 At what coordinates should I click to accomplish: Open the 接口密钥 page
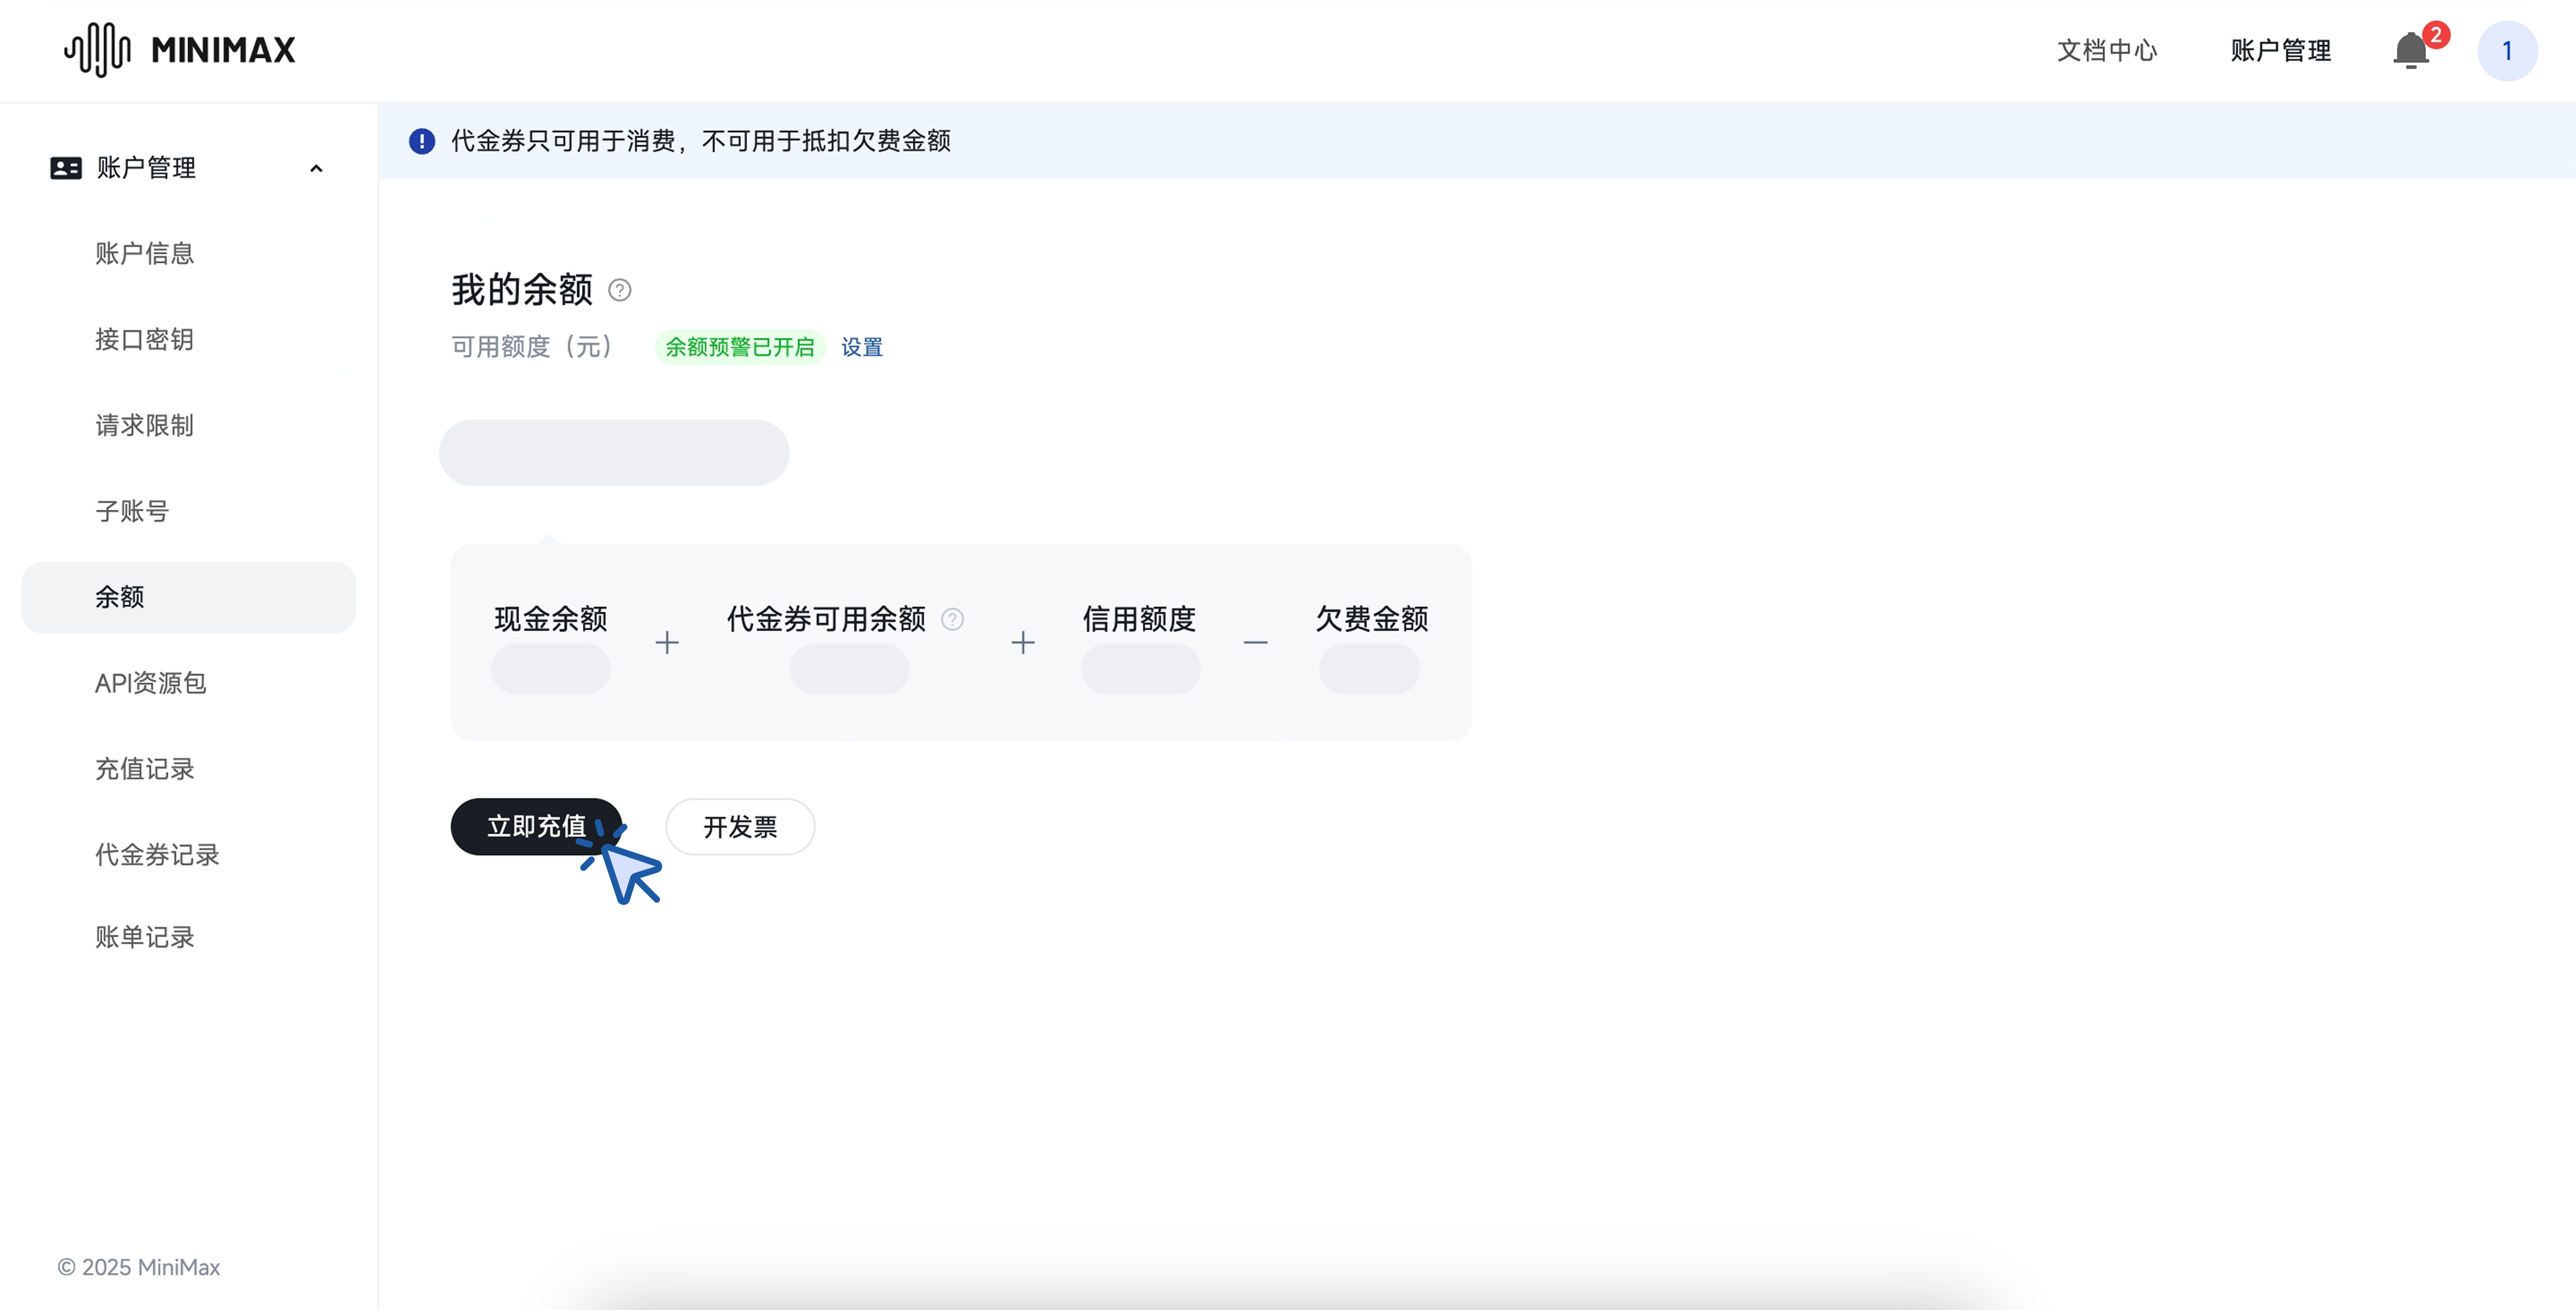coord(144,339)
